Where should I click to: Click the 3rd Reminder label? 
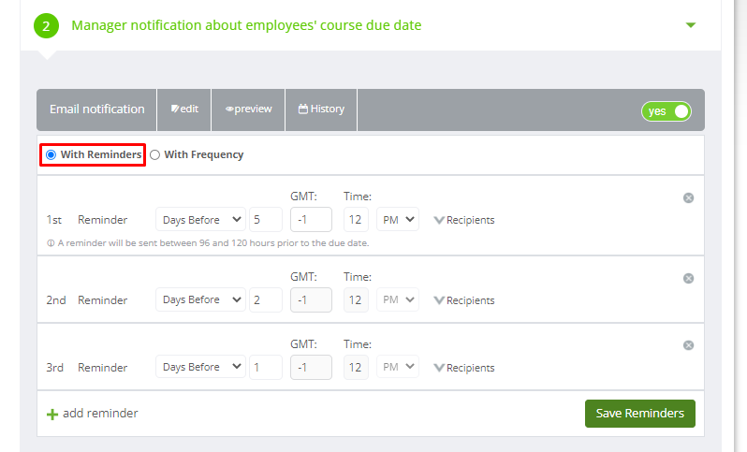(87, 368)
